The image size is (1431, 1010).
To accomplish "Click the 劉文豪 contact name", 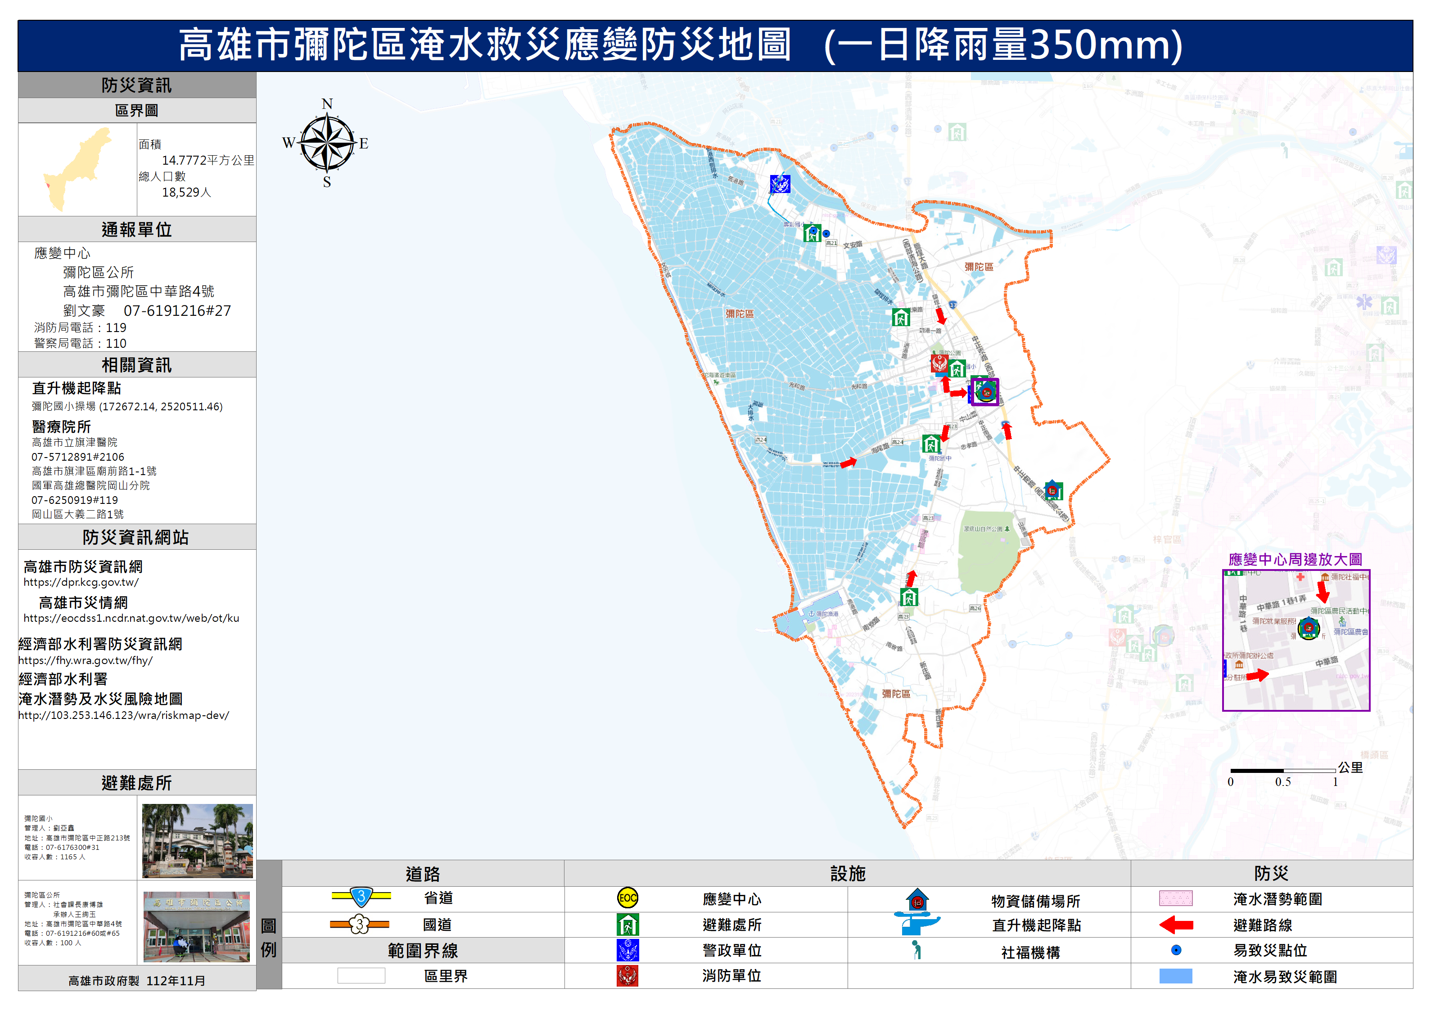I will [x=84, y=310].
